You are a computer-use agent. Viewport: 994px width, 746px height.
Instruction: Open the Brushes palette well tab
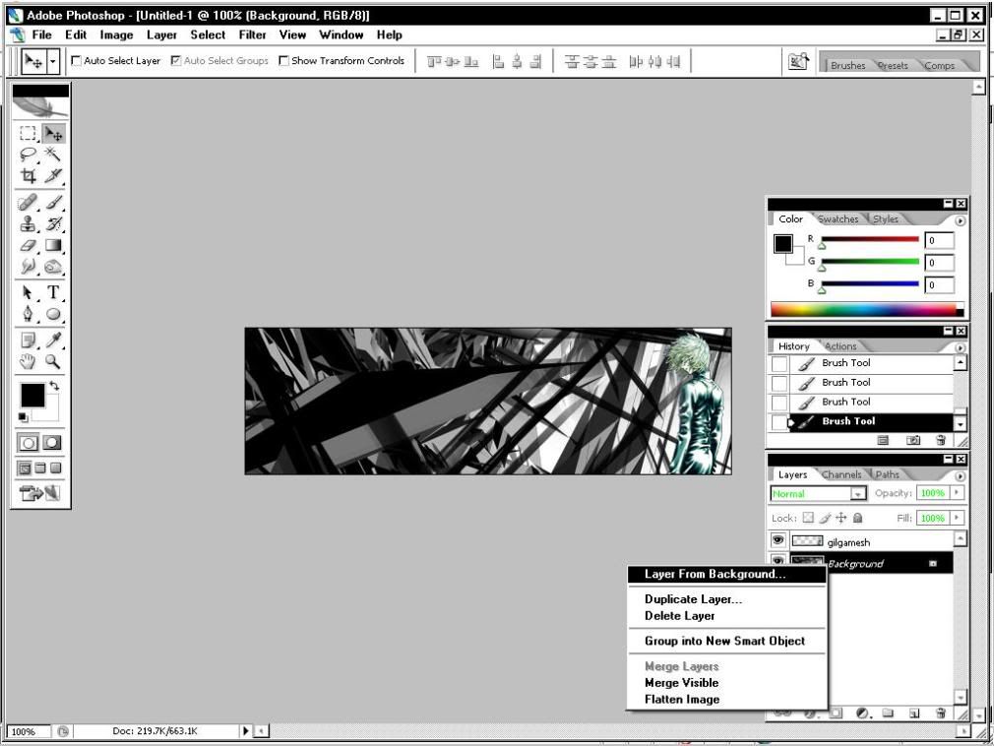[847, 65]
